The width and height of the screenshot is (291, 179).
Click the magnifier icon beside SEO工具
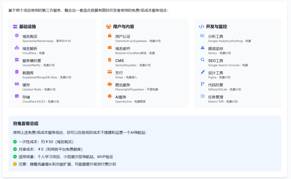coord(202,60)
